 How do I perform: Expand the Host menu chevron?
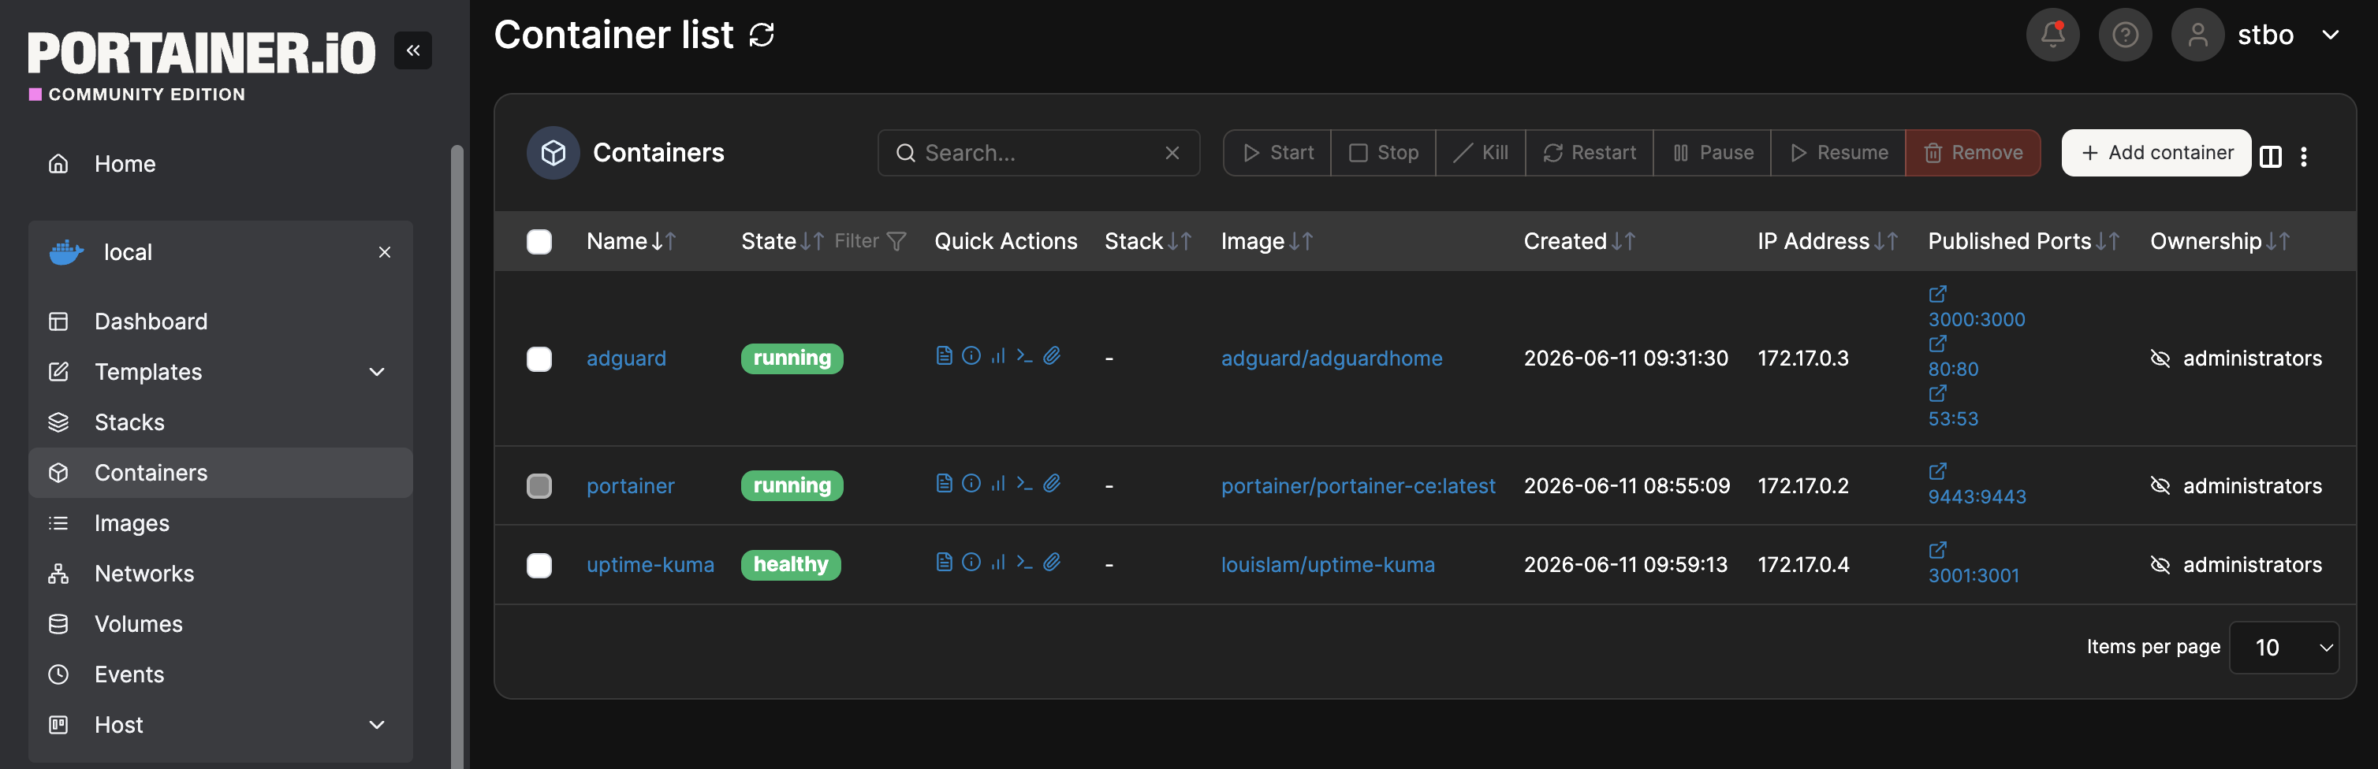[x=377, y=725]
